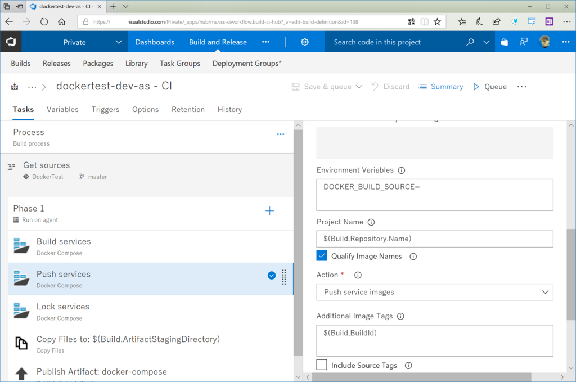This screenshot has height=382, width=576.
Task: Click info icon next to Project Name
Action: click(371, 222)
